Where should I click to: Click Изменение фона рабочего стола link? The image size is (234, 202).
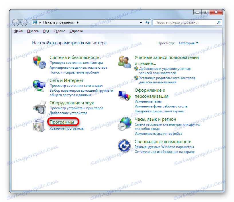click(x=161, y=106)
